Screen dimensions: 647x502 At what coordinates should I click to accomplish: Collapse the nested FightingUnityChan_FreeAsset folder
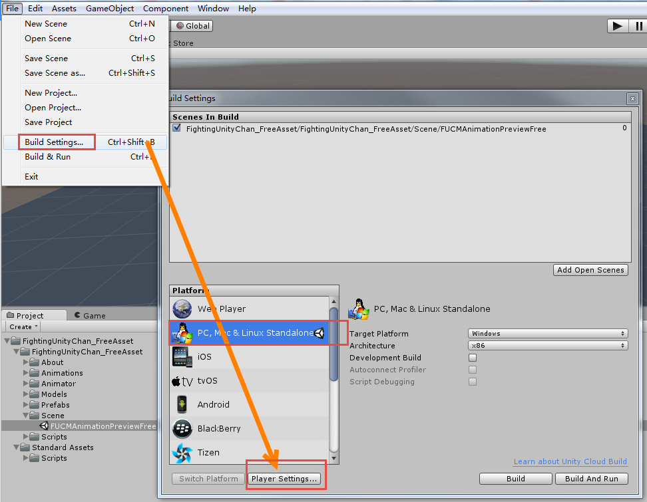(17, 352)
